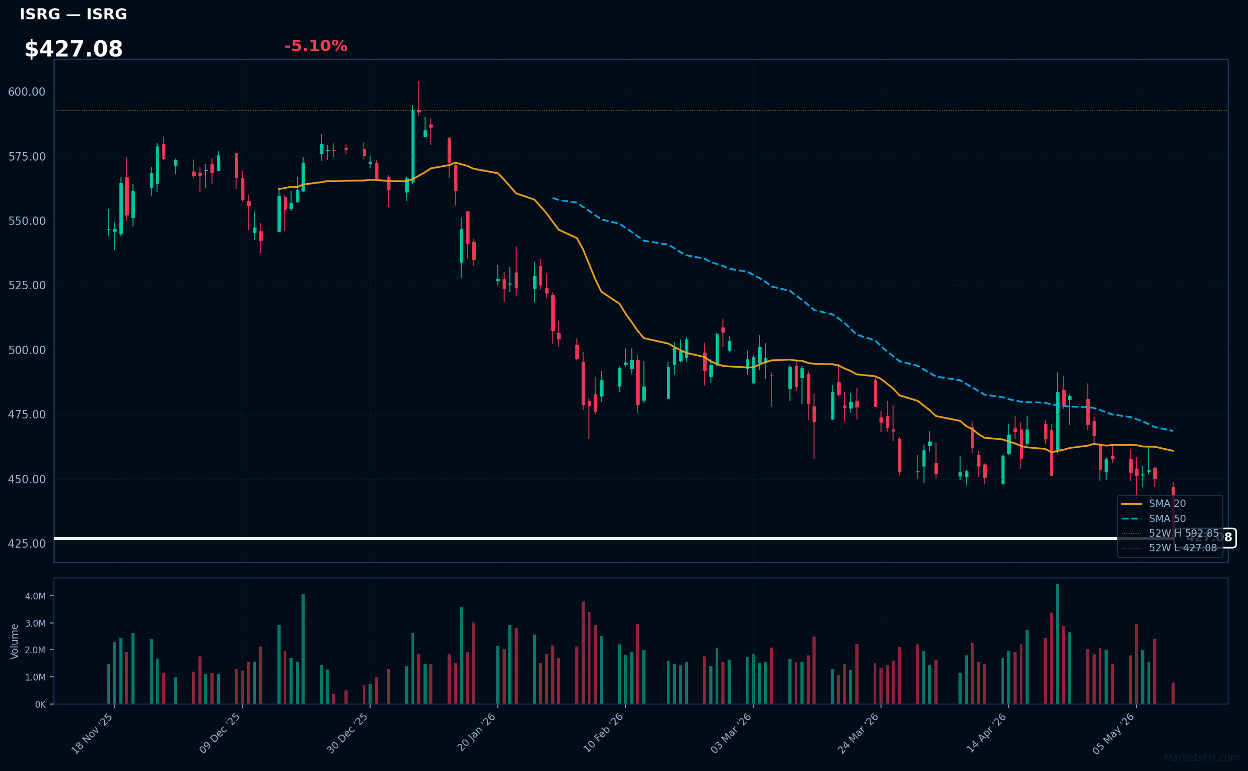Click the 475.00 price axis label
The width and height of the screenshot is (1248, 771).
(27, 414)
